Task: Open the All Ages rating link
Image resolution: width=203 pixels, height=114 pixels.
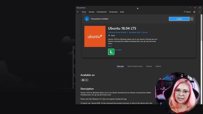Action: [x=118, y=50]
